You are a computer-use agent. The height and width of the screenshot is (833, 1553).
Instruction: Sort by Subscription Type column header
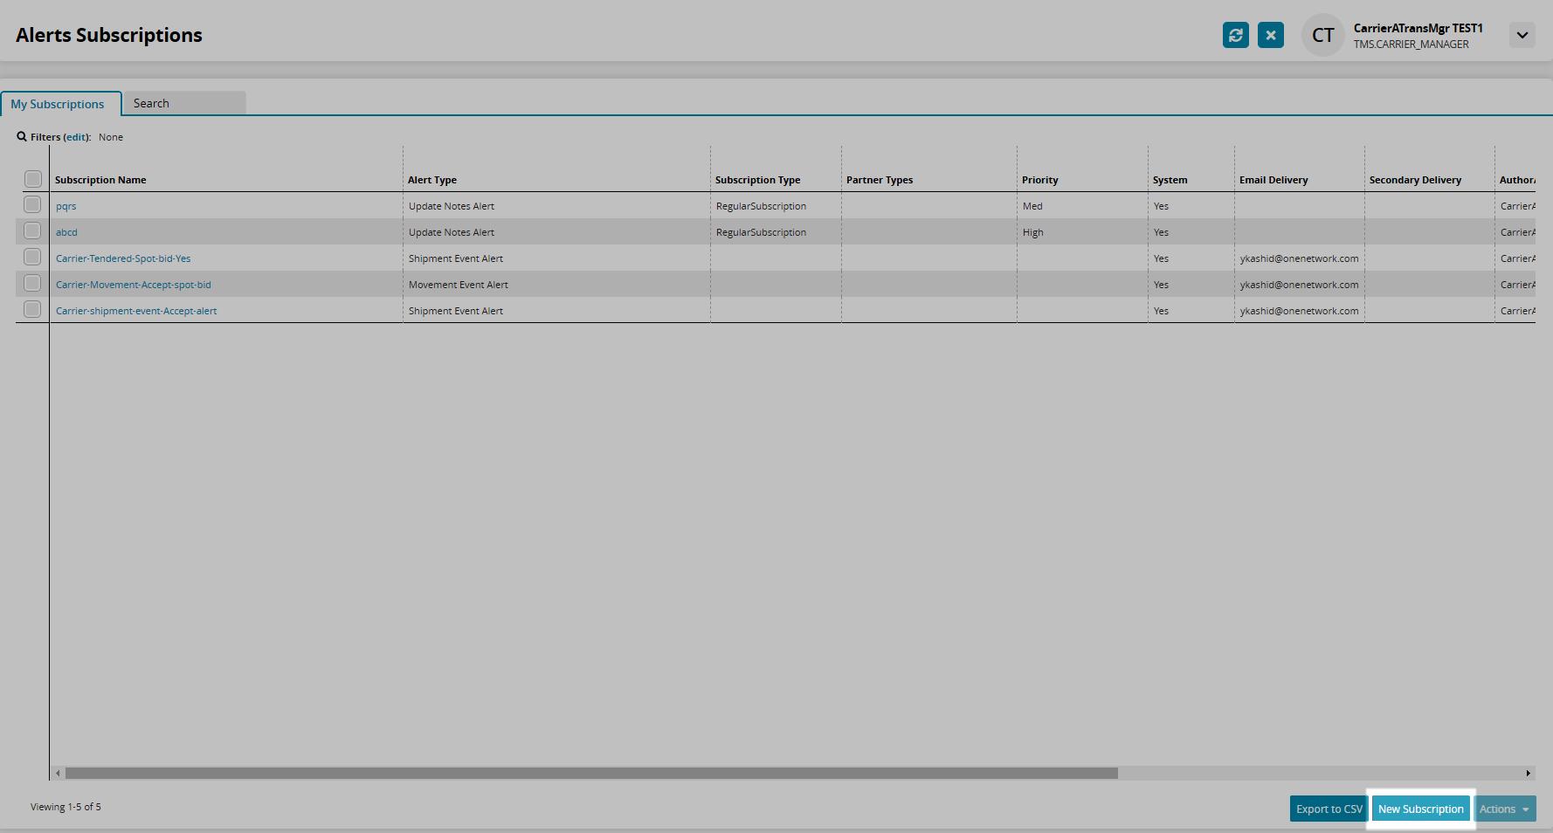pos(758,180)
